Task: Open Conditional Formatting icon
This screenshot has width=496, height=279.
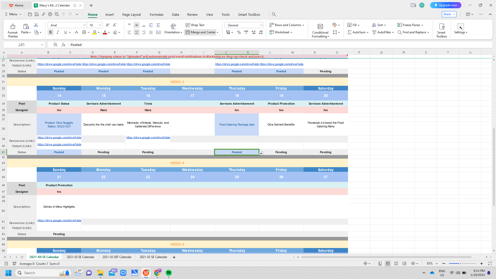Action: 320,27
